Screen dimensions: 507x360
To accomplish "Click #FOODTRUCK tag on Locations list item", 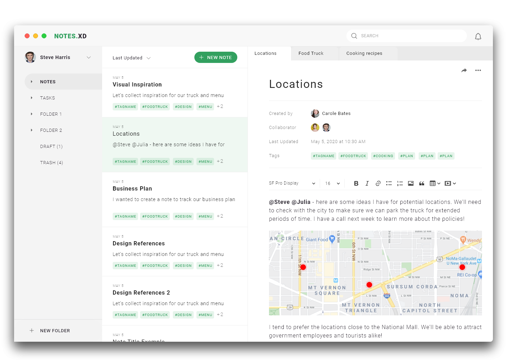I will 155,161.
